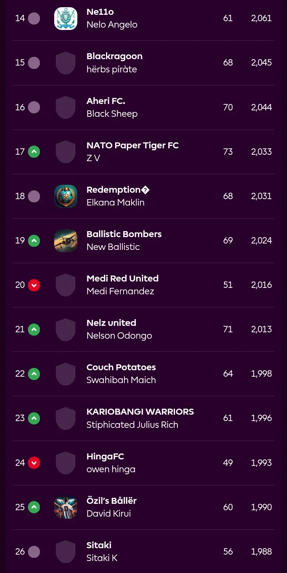Click the Özil's Bållër player badge

66,507
